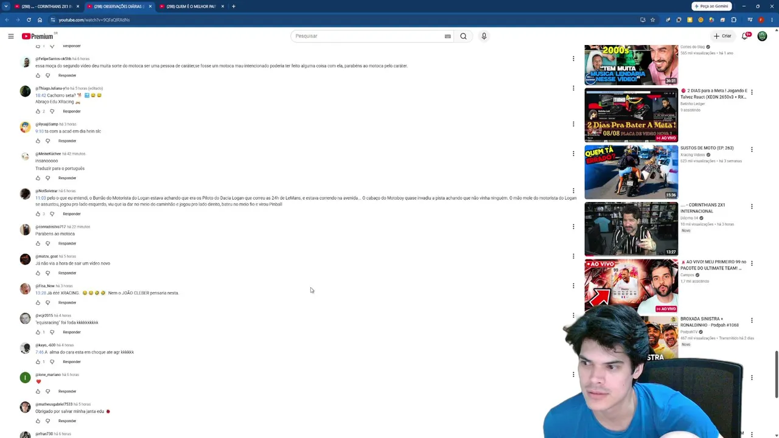Open options for the @matzx_goat comment
Screen dimensions: 779x438
click(x=573, y=256)
